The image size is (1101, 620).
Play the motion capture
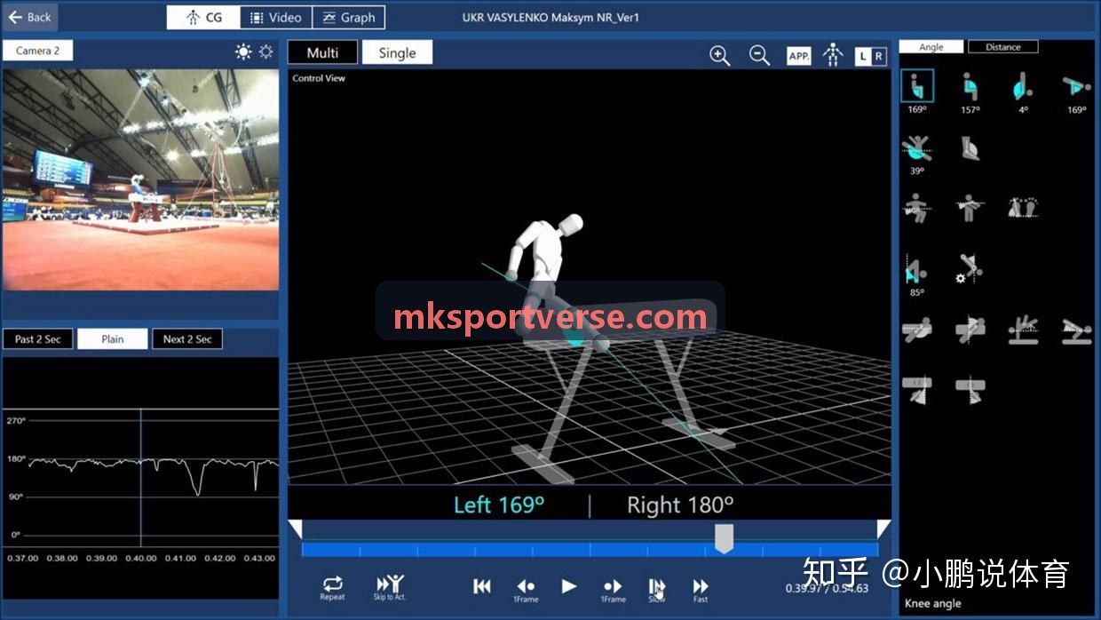coord(569,586)
